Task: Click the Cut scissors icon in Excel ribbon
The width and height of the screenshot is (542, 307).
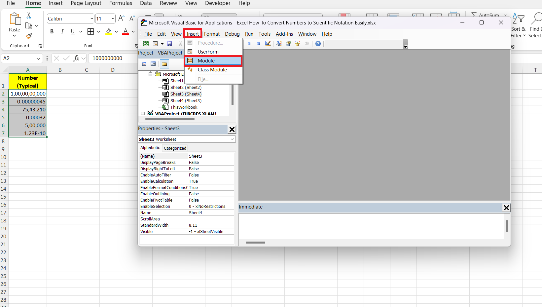Action: pyautogui.click(x=29, y=16)
